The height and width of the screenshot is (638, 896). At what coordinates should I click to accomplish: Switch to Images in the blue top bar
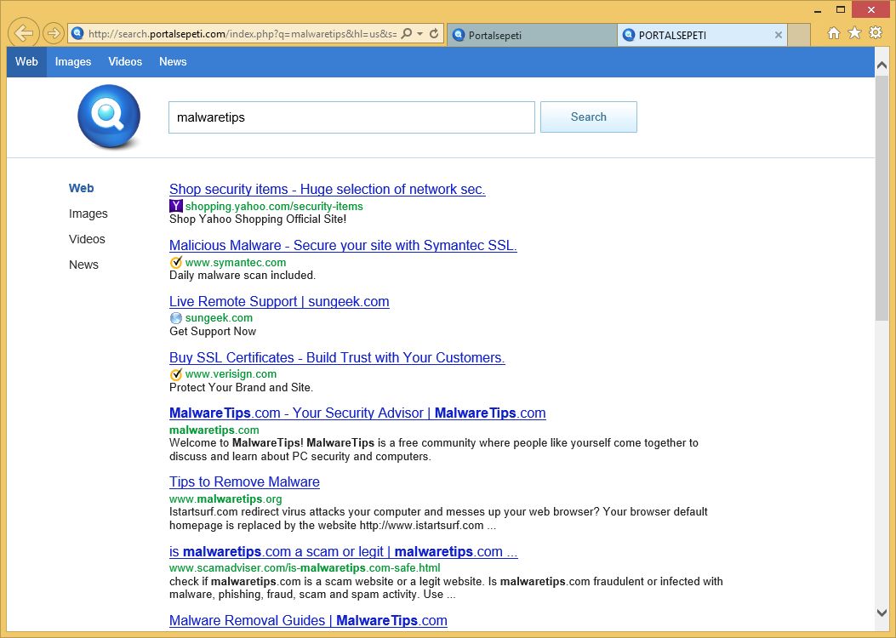click(73, 62)
